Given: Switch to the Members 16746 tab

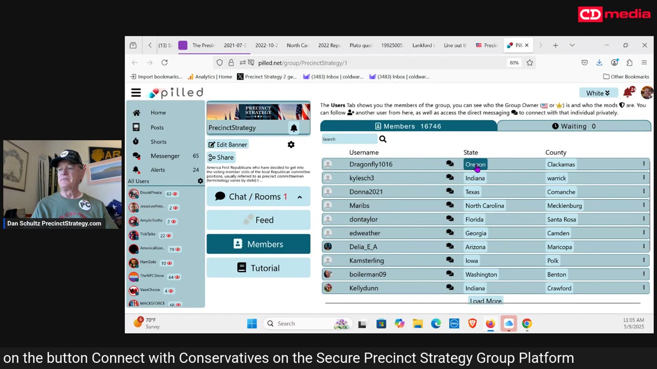Looking at the screenshot, I should (x=409, y=126).
